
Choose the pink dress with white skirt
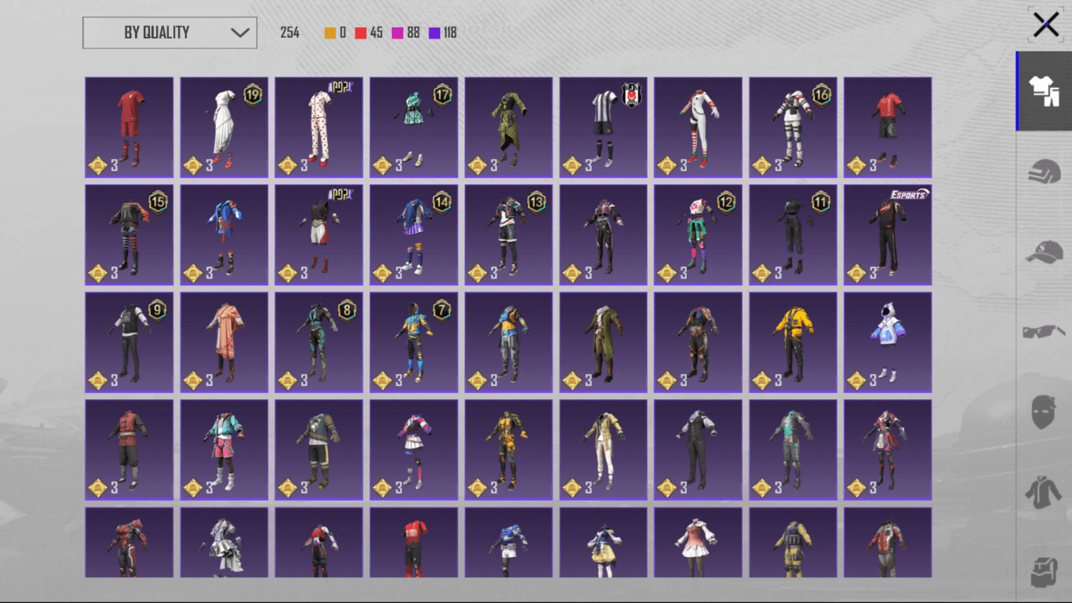coord(698,542)
